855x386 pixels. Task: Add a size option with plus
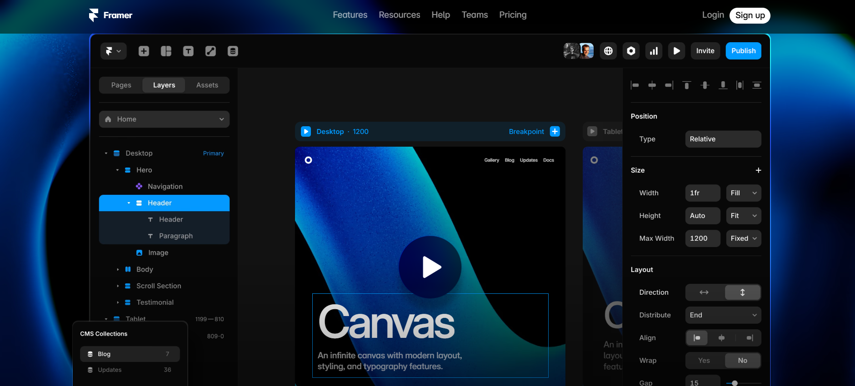pyautogui.click(x=758, y=170)
